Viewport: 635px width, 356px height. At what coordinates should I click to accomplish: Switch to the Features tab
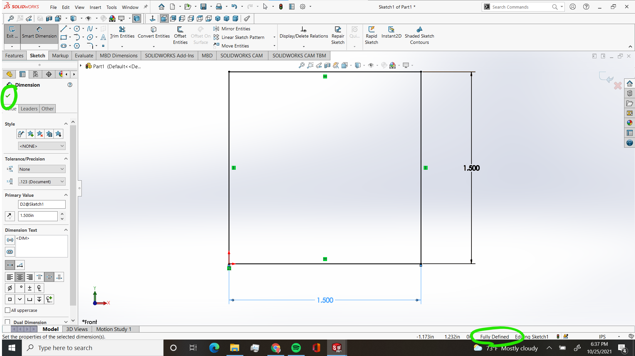[x=14, y=55]
